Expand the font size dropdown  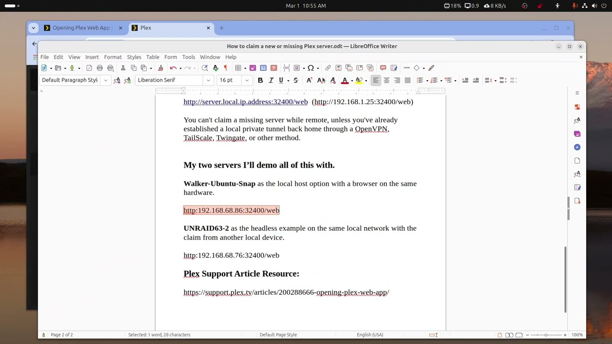(247, 80)
